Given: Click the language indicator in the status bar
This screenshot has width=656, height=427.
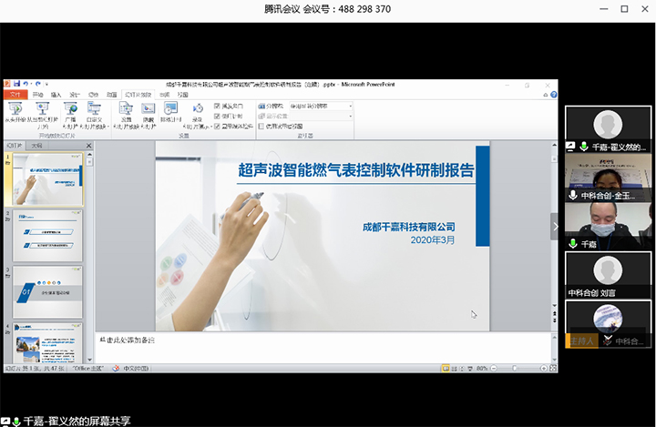Looking at the screenshot, I should tap(134, 368).
